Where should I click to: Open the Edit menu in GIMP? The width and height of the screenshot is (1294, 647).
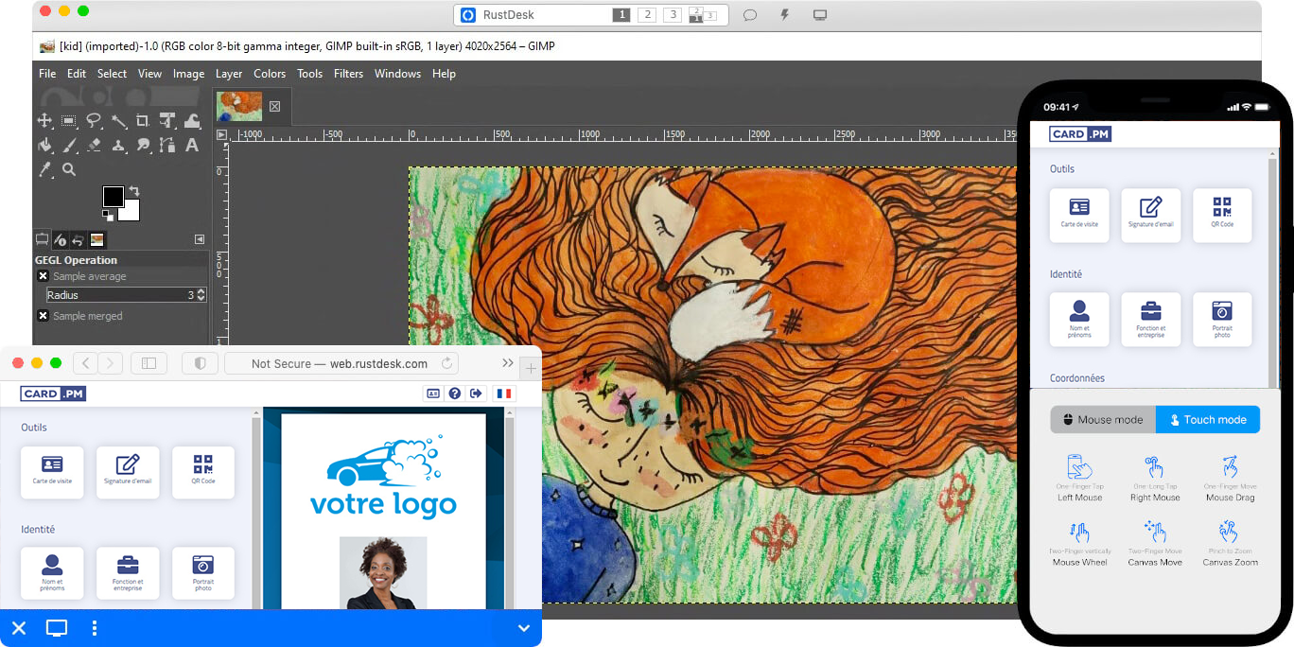(x=77, y=74)
